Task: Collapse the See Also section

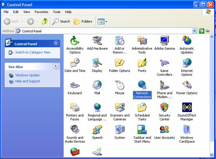Action: 56,66
